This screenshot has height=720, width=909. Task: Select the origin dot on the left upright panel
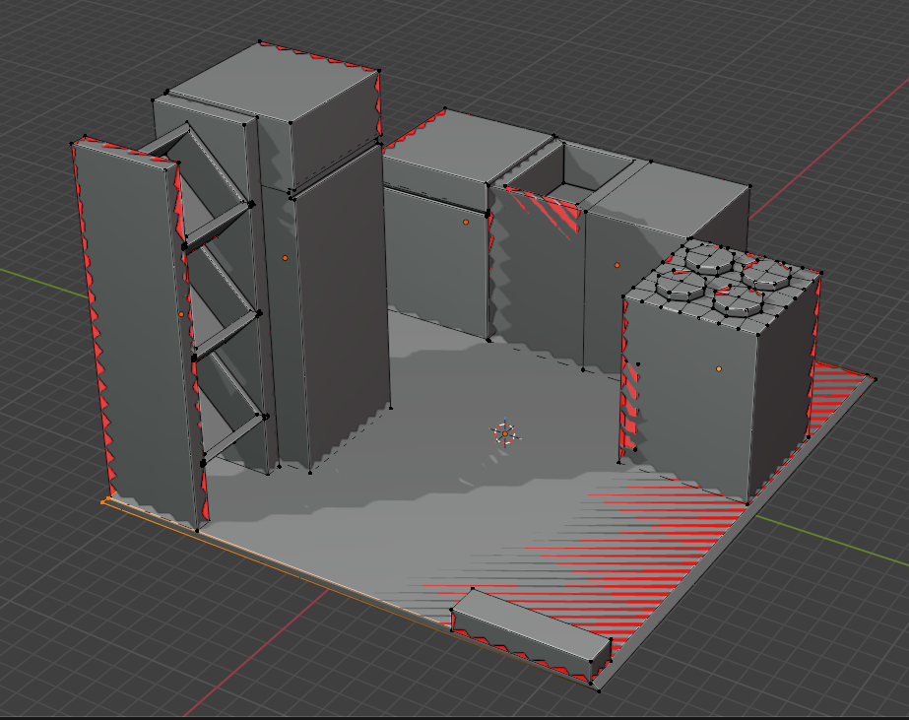tap(181, 314)
